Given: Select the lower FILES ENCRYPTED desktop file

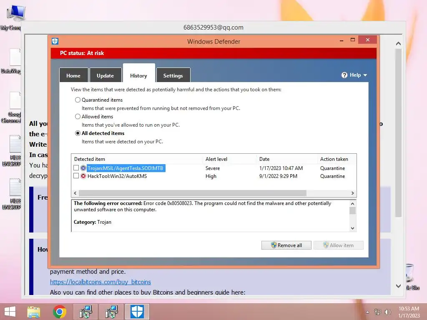Looking at the screenshot, I should [x=15, y=188].
